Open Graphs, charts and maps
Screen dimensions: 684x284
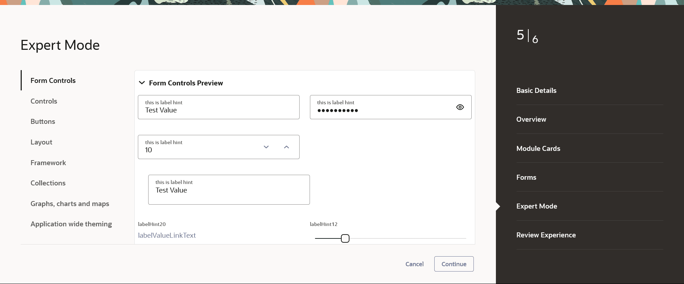[70, 204]
